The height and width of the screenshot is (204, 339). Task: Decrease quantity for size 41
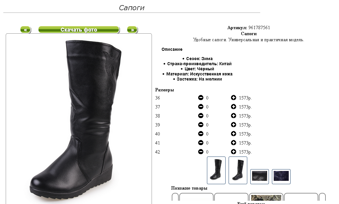tap(201, 143)
